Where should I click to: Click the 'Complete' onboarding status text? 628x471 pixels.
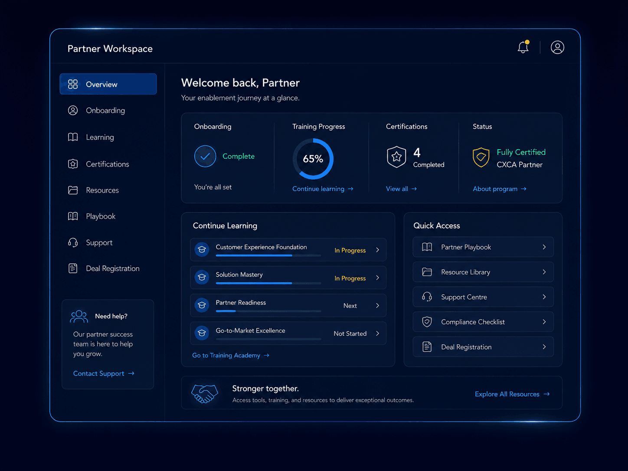[x=239, y=156]
